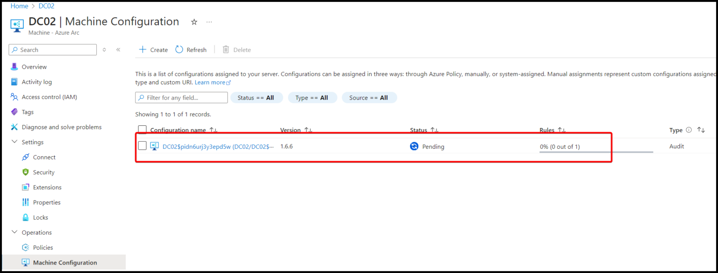Open the Status == All filter dropdown

point(257,97)
